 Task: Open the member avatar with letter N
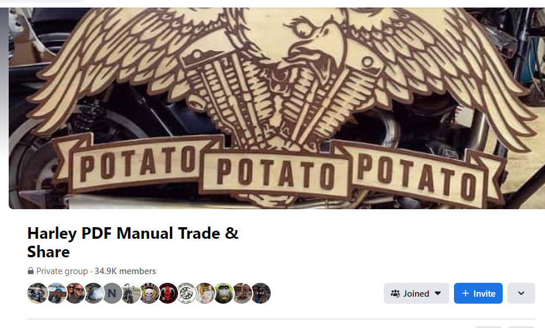(x=112, y=293)
